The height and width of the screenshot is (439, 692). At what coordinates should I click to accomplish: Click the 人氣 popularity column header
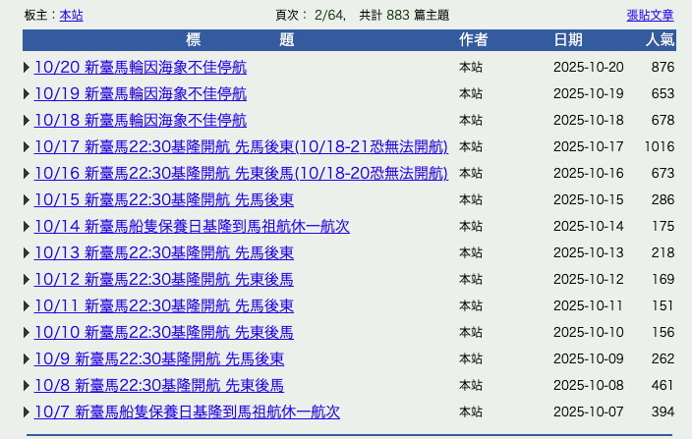pos(659,40)
